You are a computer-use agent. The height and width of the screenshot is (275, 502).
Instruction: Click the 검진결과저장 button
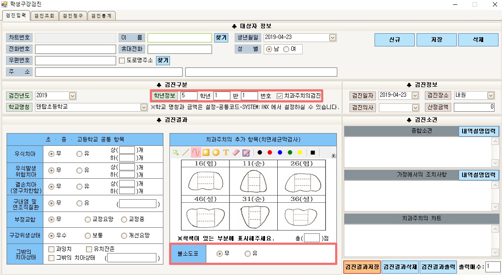click(x=362, y=267)
